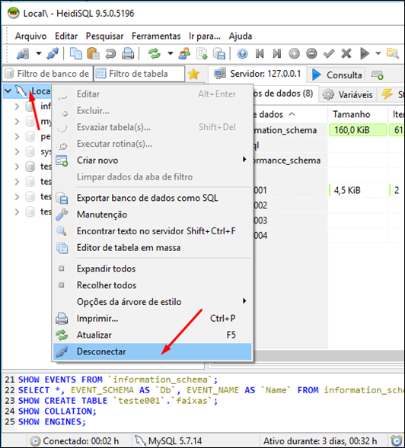Select Encontrar texto no servidor
The image size is (405, 448).
click(x=152, y=231)
